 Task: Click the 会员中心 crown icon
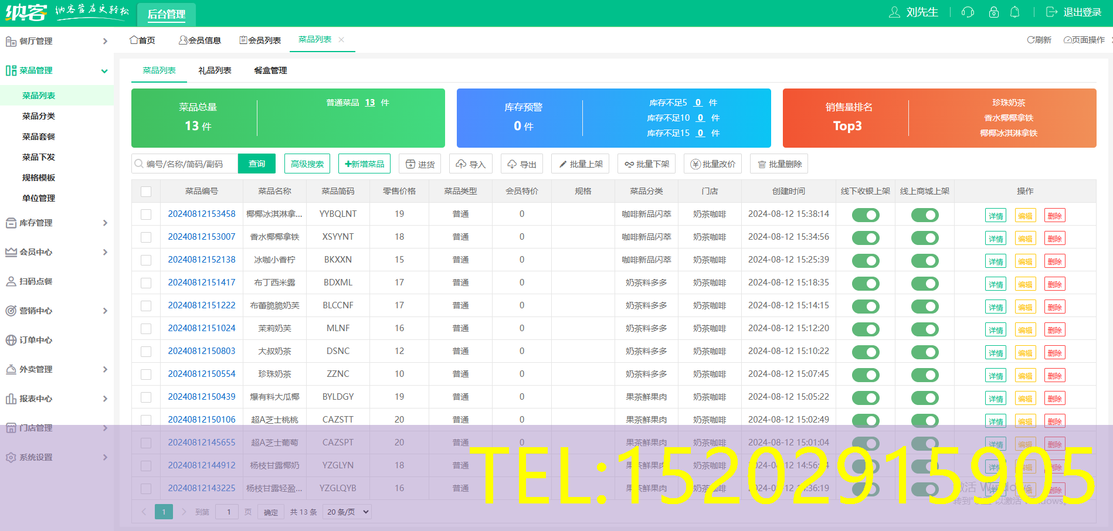click(x=11, y=252)
